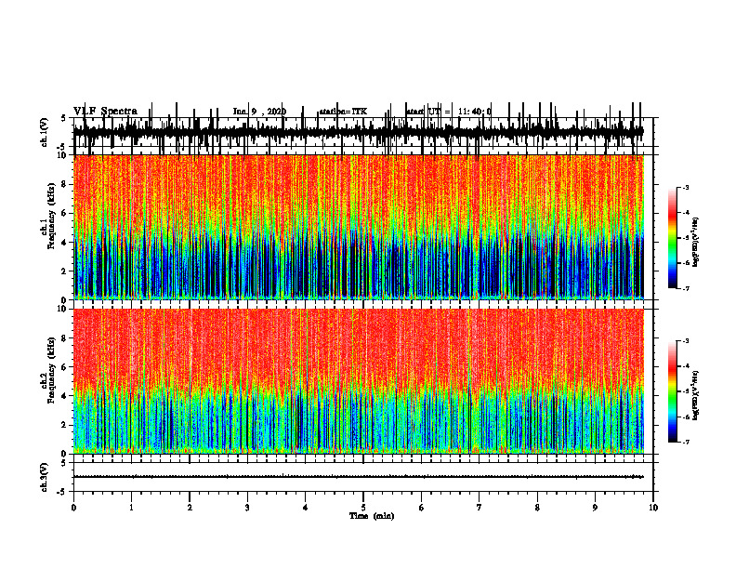Click the "station=ITK" header label
Viewport: 736px width, 569px height.
pos(343,112)
